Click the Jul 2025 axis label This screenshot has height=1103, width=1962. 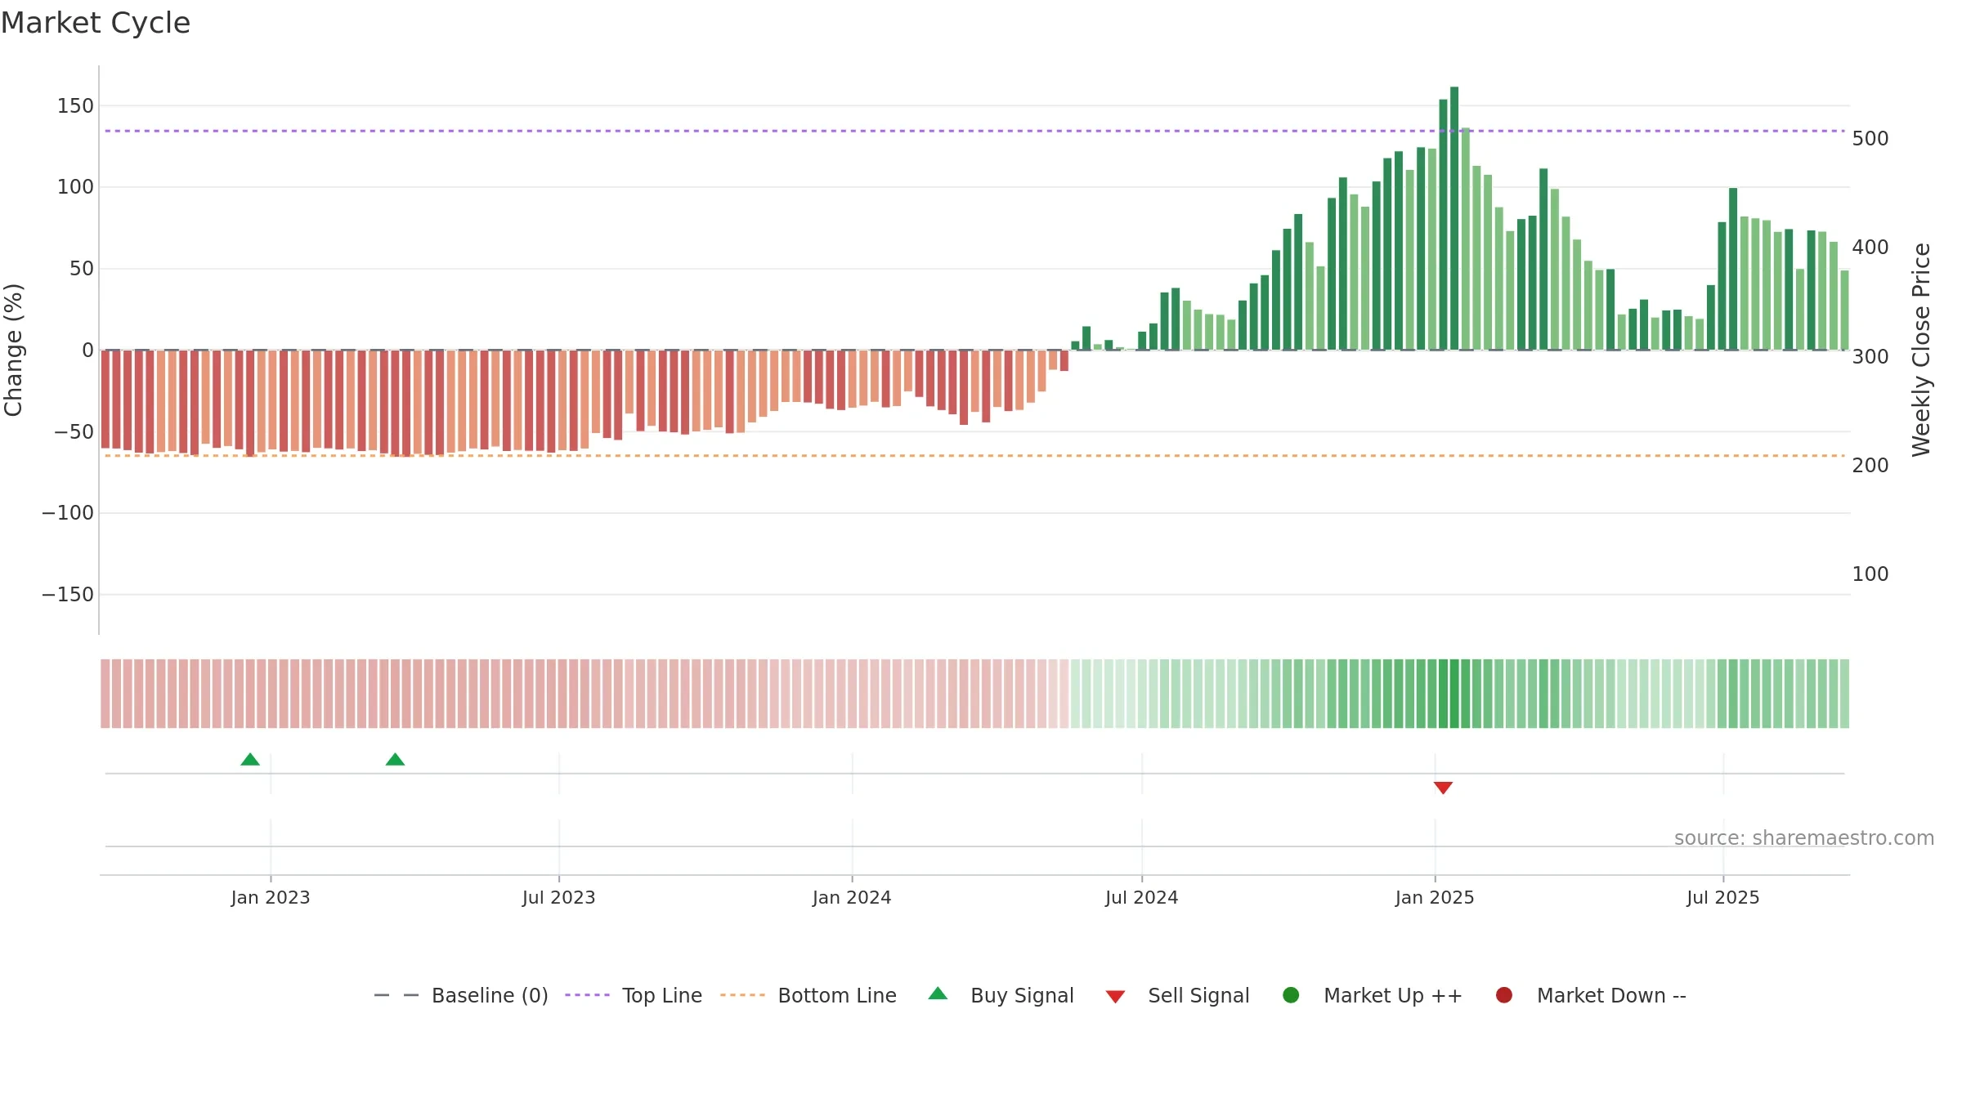[x=1723, y=898]
